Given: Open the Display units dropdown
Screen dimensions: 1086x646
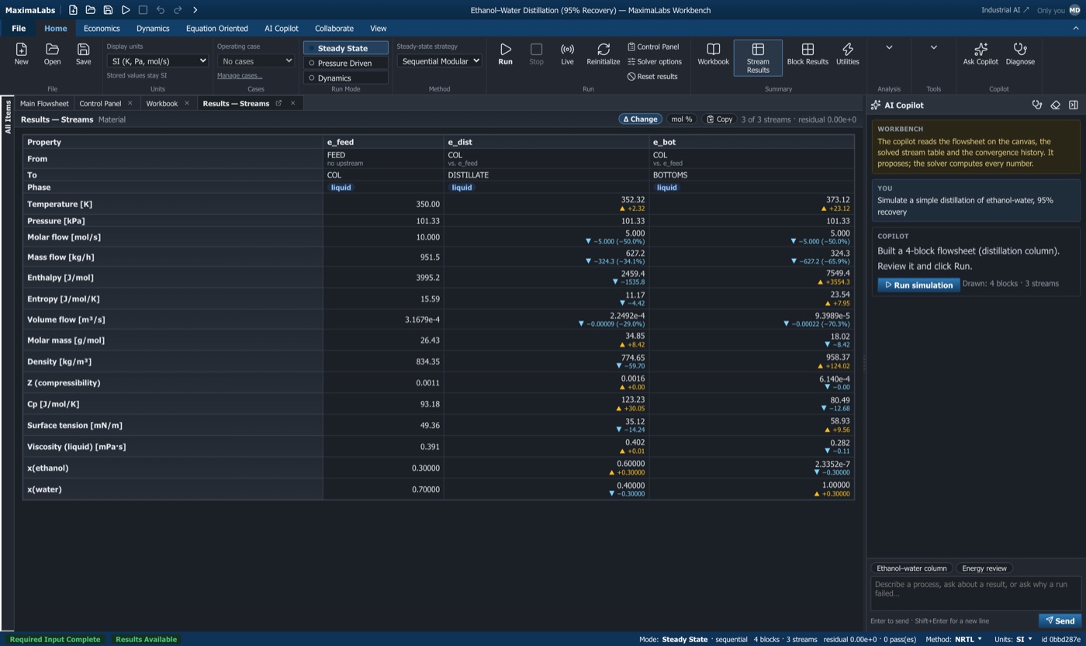Looking at the screenshot, I should point(157,60).
